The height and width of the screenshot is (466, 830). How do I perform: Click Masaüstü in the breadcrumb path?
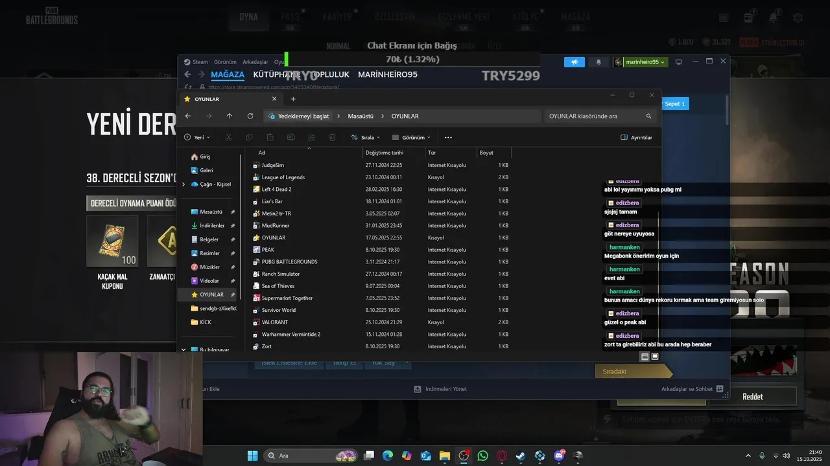coord(361,116)
